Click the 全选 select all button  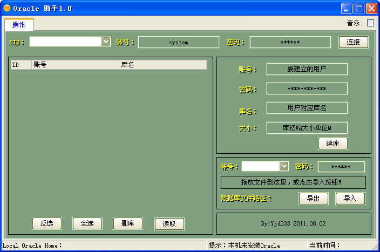click(87, 223)
